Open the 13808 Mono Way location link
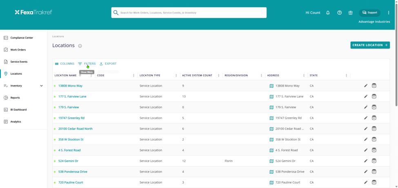Viewport: 398px width, 188px height. [x=70, y=86]
